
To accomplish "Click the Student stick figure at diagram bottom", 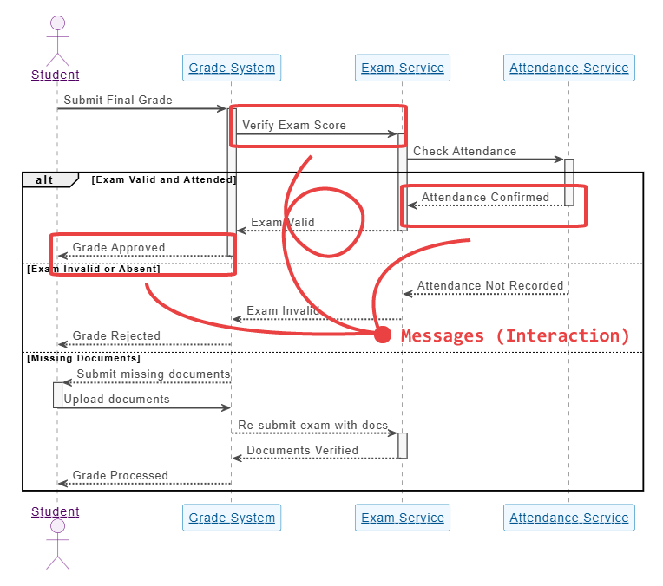I will [x=57, y=544].
